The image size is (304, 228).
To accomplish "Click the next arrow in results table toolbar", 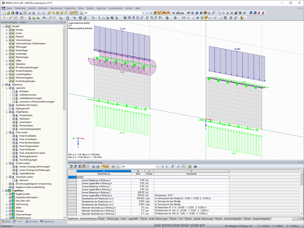I will [166, 167].
